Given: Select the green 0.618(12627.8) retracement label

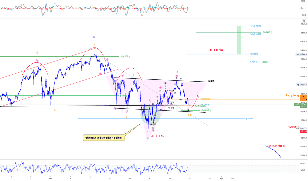Looking at the screenshot, I should pyautogui.click(x=206, y=110).
